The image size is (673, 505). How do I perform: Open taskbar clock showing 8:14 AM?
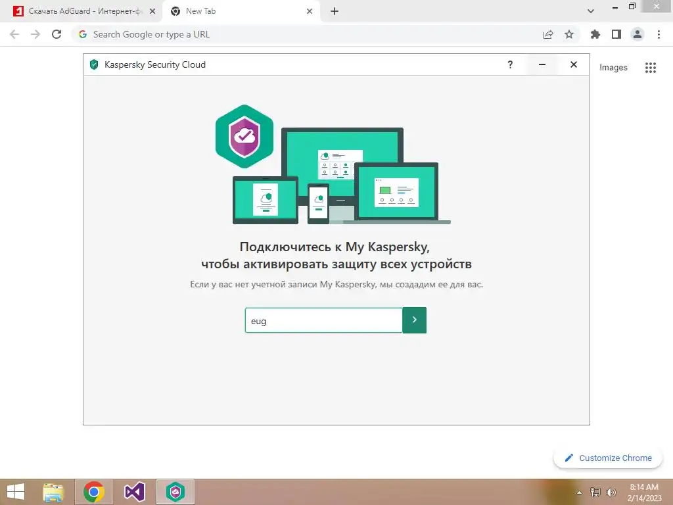[x=644, y=493]
